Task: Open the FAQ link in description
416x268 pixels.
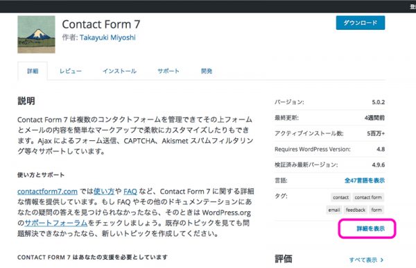Action: click(x=130, y=191)
